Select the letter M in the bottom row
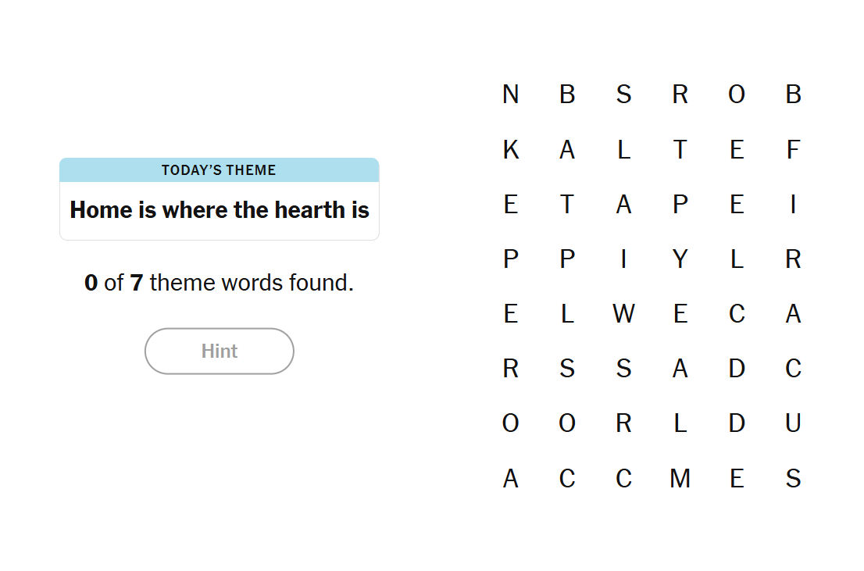 [x=680, y=478]
